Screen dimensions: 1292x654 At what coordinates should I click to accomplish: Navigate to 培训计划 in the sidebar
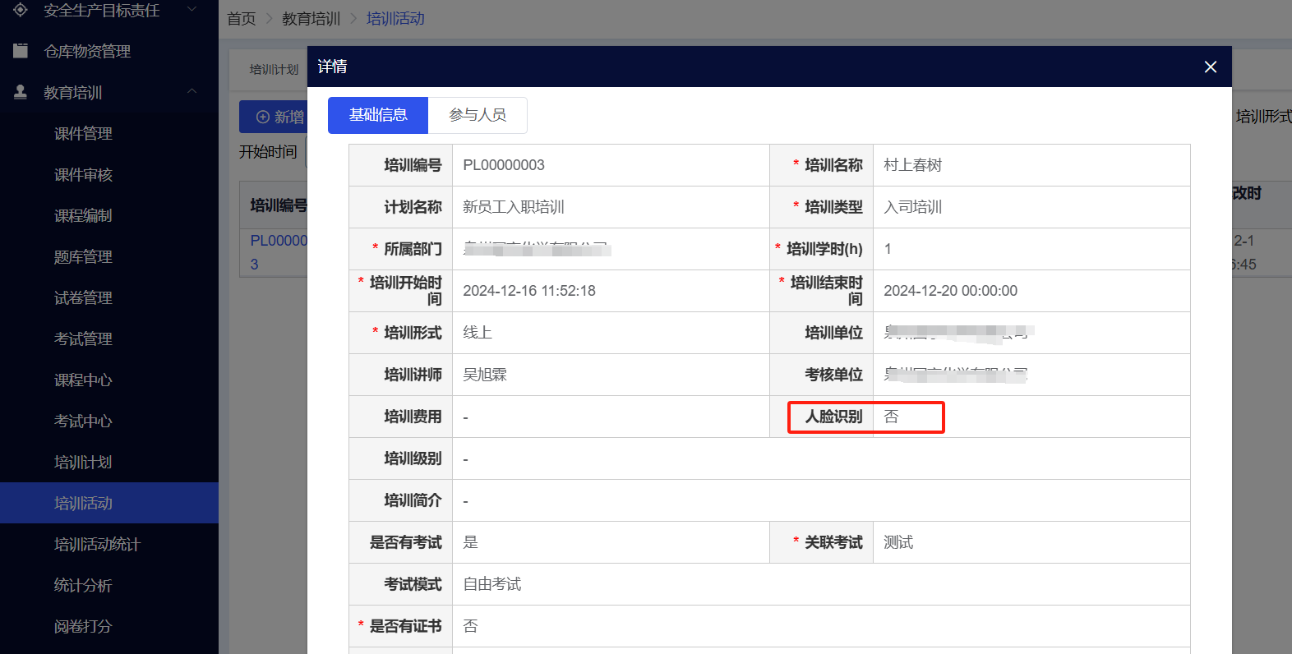pos(83,462)
